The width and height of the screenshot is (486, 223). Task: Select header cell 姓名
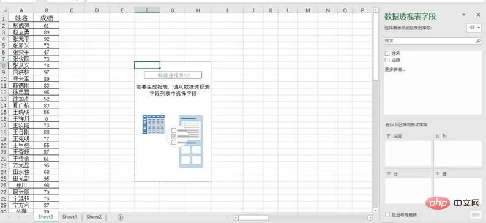[21, 18]
